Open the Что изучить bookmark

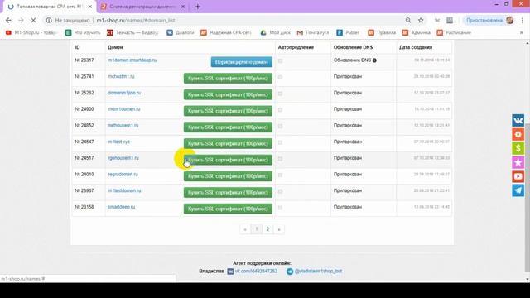coord(83,33)
